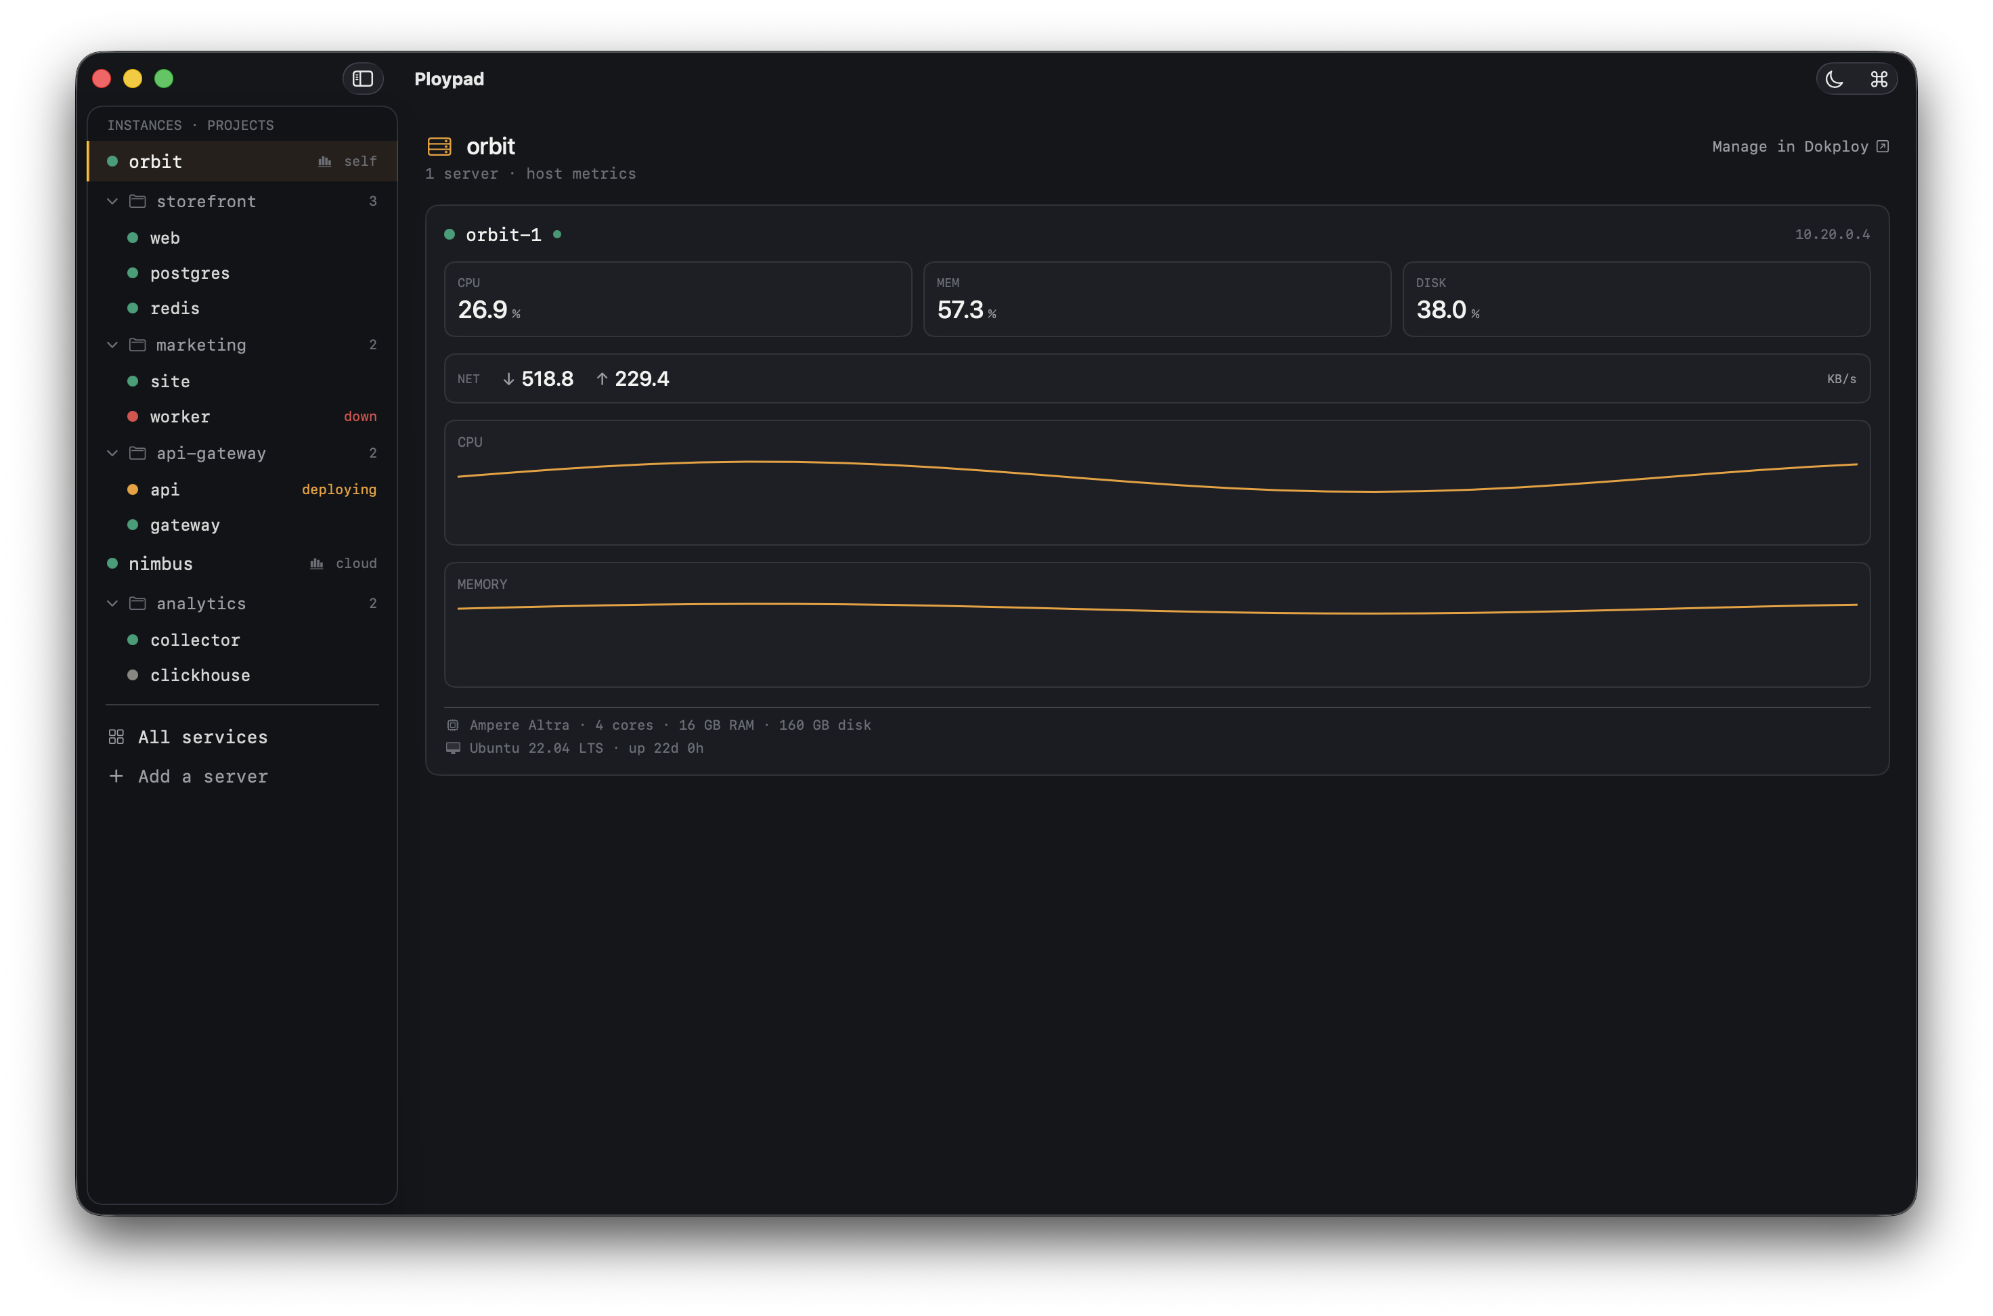Image resolution: width=1993 pixels, height=1316 pixels.
Task: Select the nimbus instance
Action: click(x=242, y=563)
